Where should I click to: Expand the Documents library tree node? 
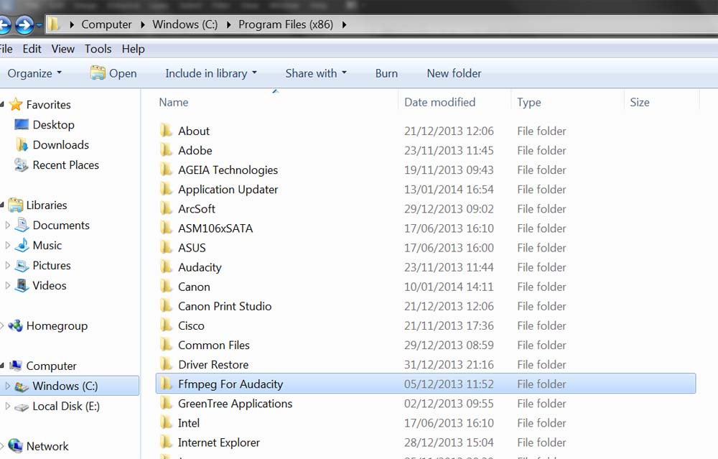[x=7, y=225]
